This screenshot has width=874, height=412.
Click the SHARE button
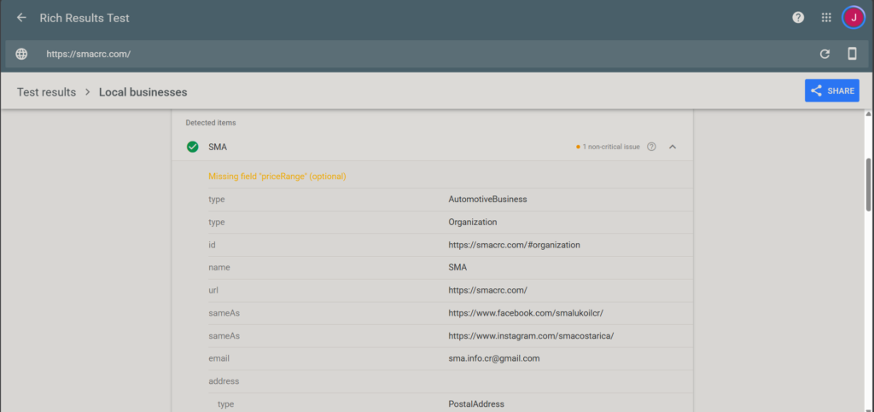pos(831,90)
